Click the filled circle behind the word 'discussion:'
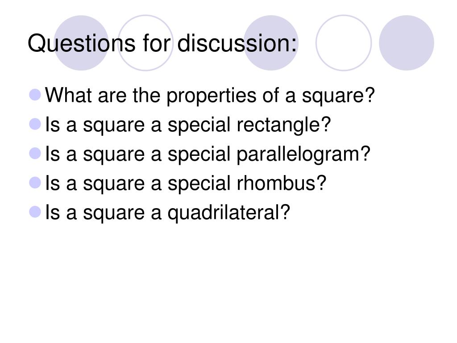This screenshot has width=457, height=343. (271, 43)
